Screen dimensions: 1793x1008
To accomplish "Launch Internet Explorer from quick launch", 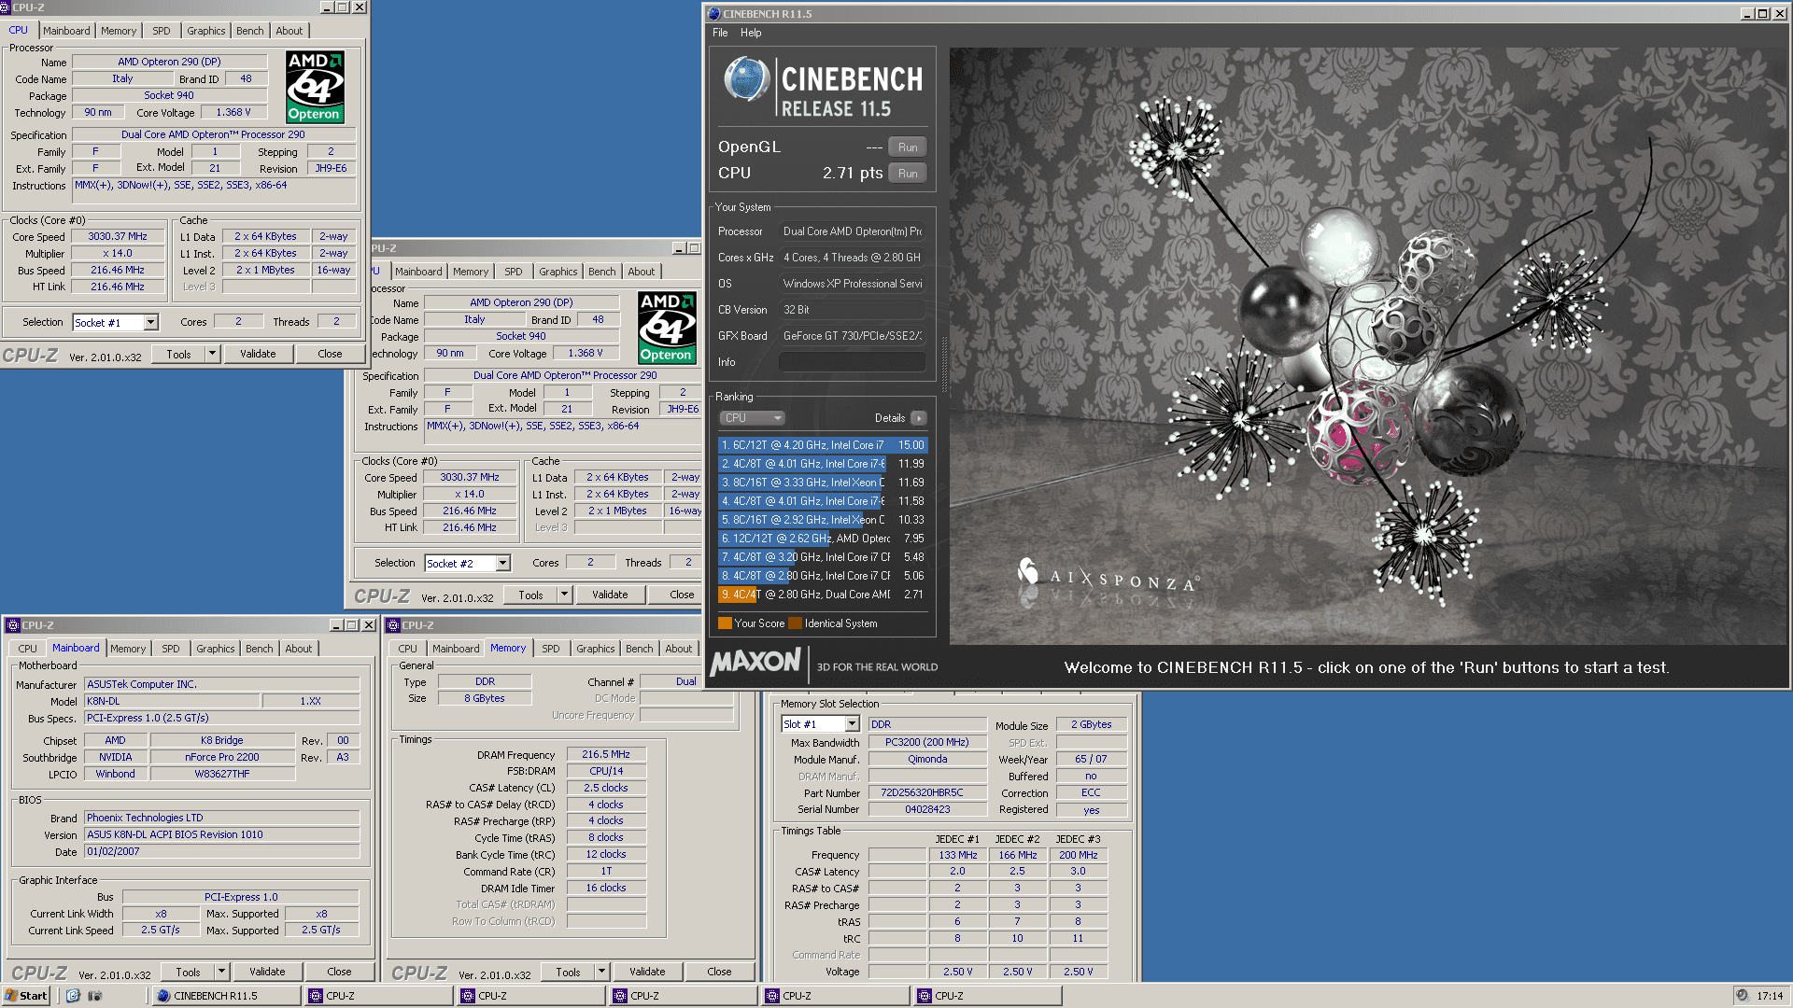I will pyautogui.click(x=73, y=996).
